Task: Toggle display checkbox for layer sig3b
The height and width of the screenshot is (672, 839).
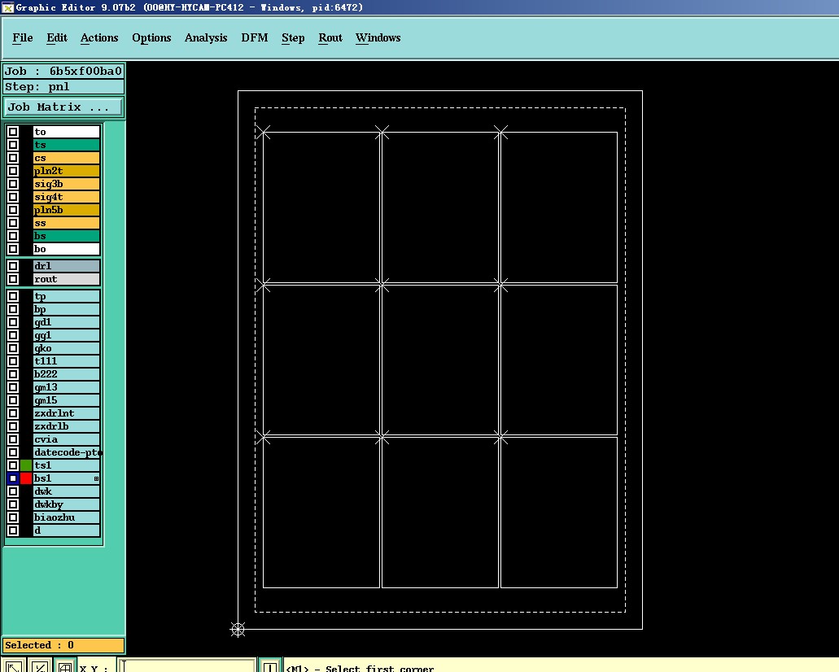Action: point(13,184)
